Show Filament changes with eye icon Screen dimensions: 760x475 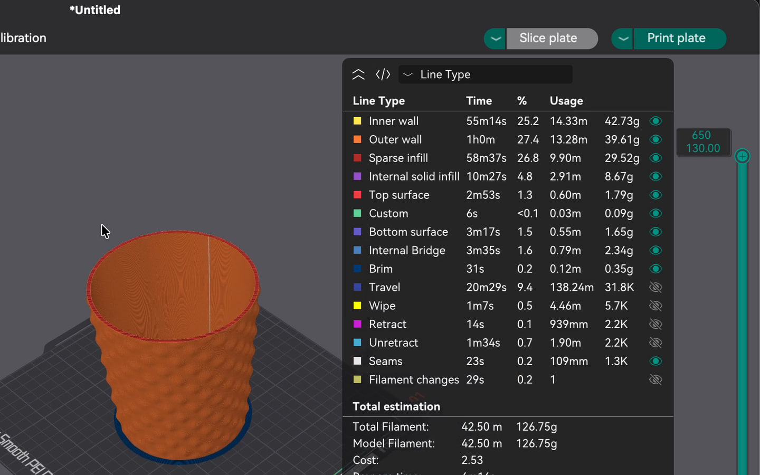(x=655, y=379)
